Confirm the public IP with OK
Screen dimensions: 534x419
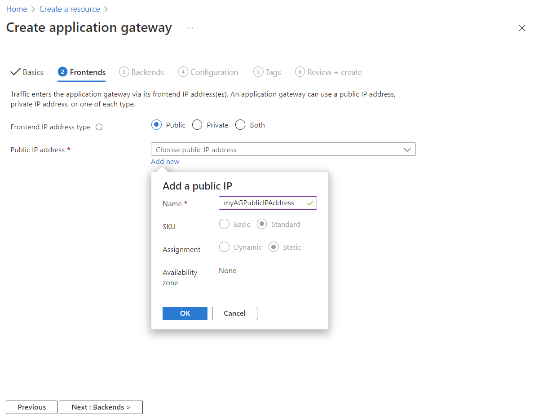tap(185, 313)
